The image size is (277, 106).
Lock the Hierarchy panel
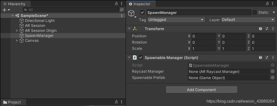(x=116, y=3)
